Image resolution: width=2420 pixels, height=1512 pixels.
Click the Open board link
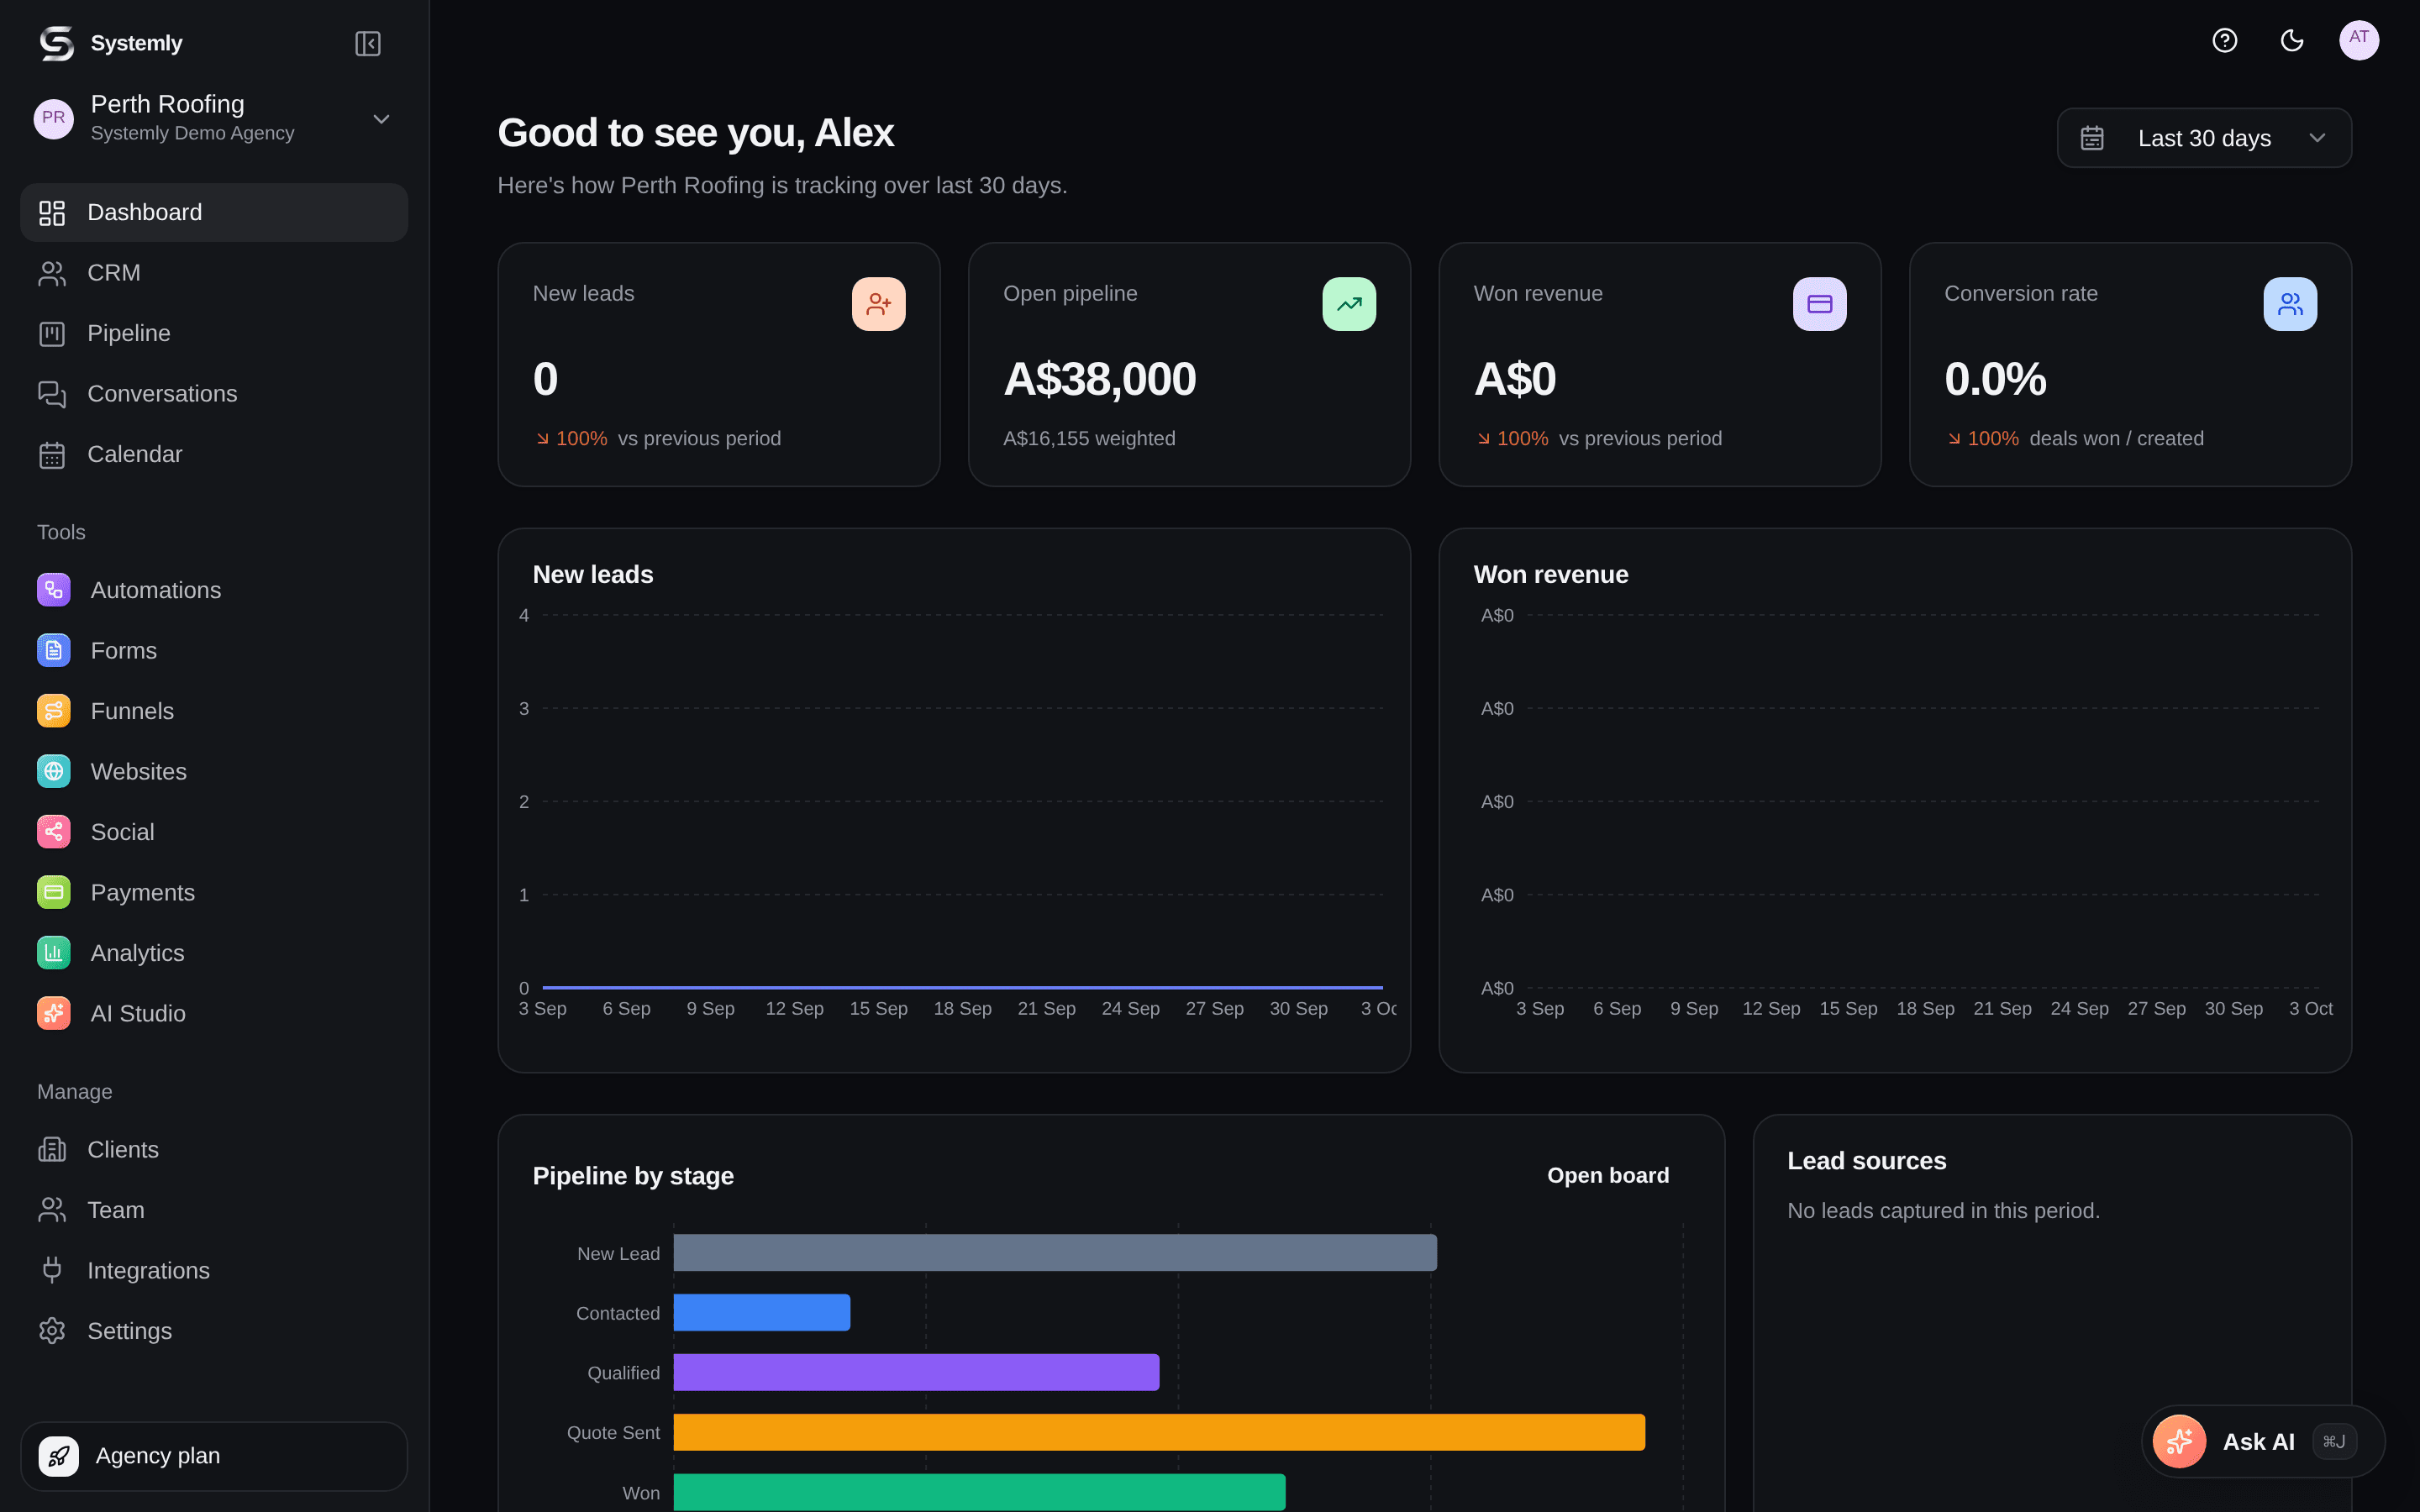1608,1175
